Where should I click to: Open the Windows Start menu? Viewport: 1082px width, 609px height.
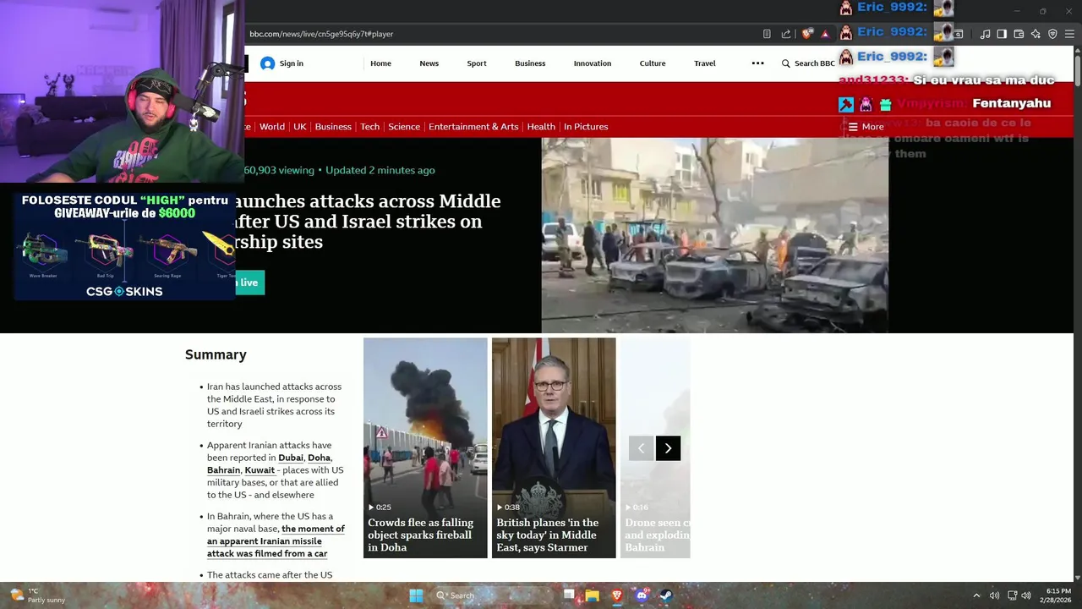(416, 595)
